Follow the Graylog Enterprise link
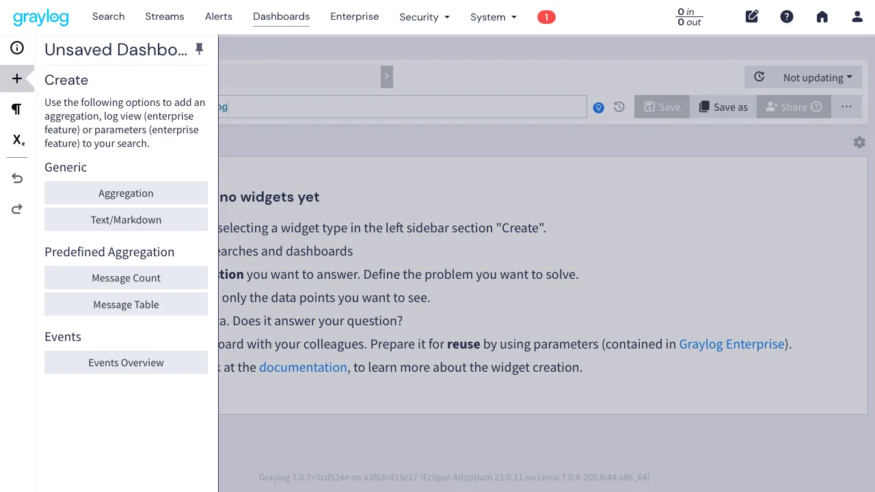The height and width of the screenshot is (492, 875). click(x=731, y=344)
